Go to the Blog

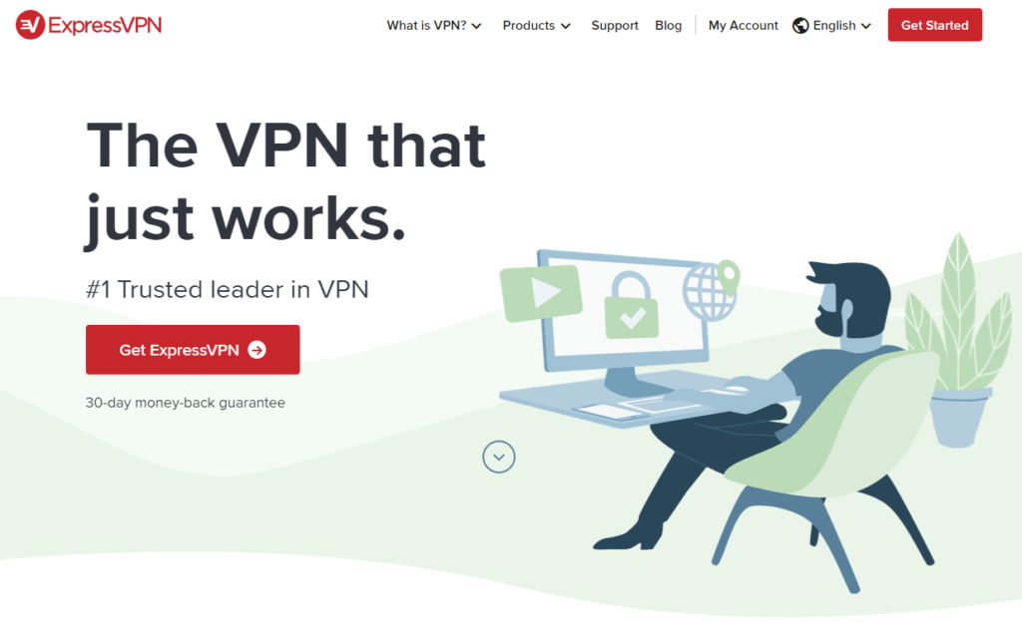click(668, 25)
